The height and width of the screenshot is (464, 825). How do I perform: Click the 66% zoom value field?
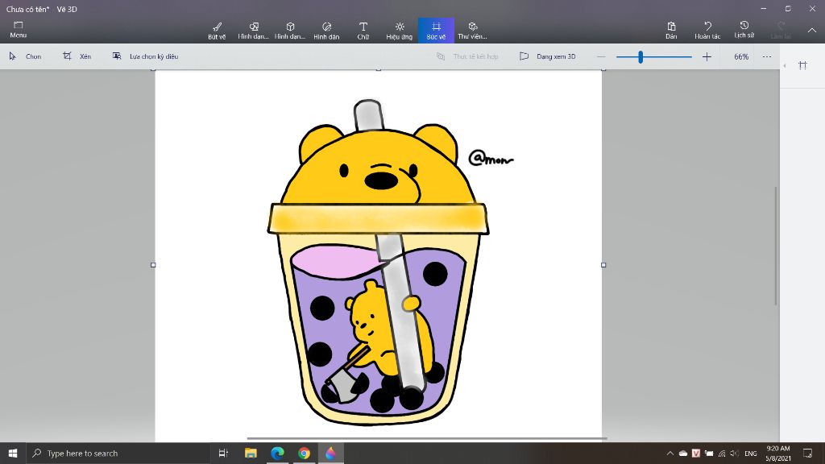tap(741, 56)
